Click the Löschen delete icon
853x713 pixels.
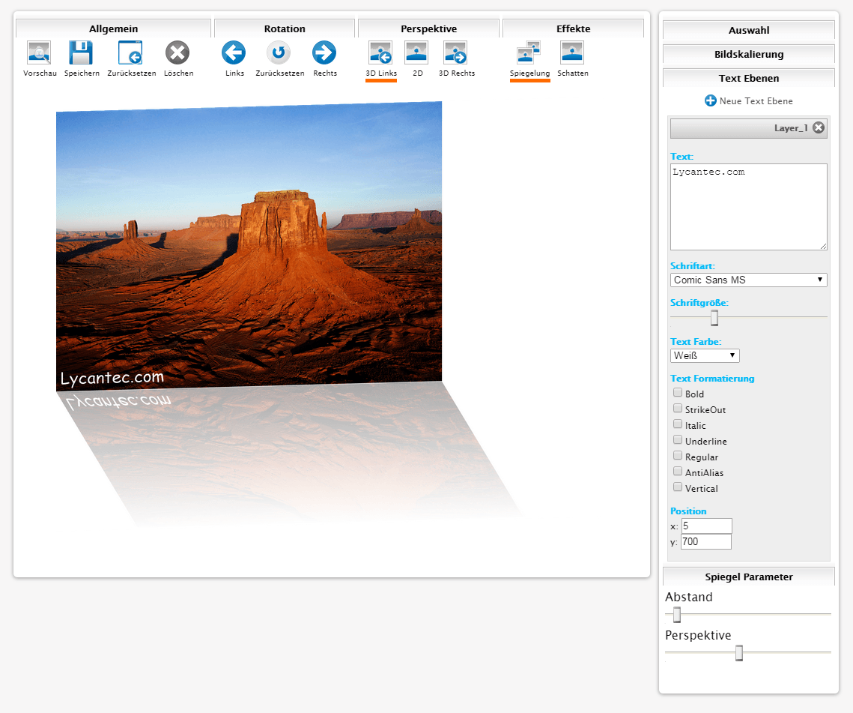click(x=177, y=52)
